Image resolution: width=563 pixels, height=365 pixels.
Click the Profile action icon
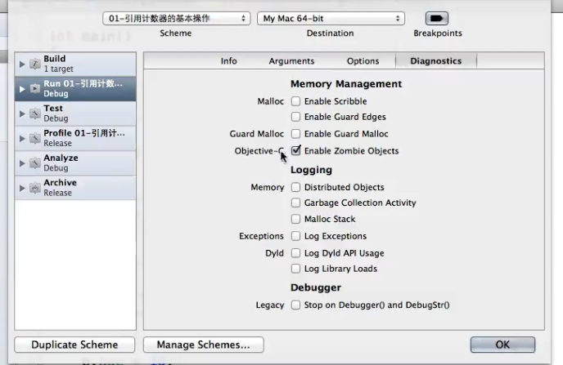(x=35, y=138)
